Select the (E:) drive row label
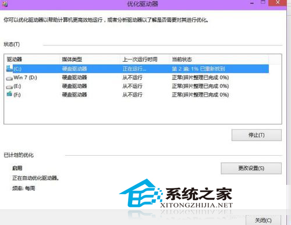The image size is (291, 225). pos(17,86)
